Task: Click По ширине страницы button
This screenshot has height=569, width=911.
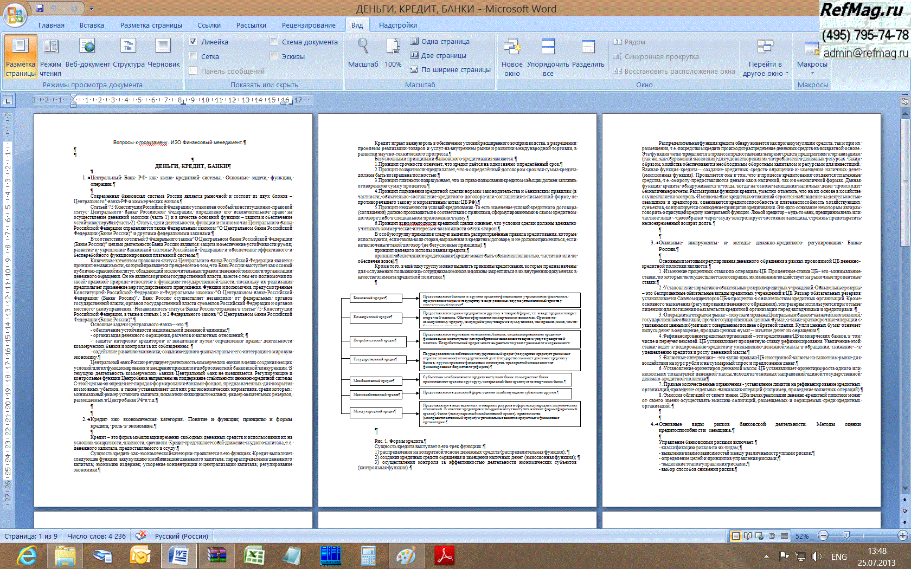Action: 450,69
